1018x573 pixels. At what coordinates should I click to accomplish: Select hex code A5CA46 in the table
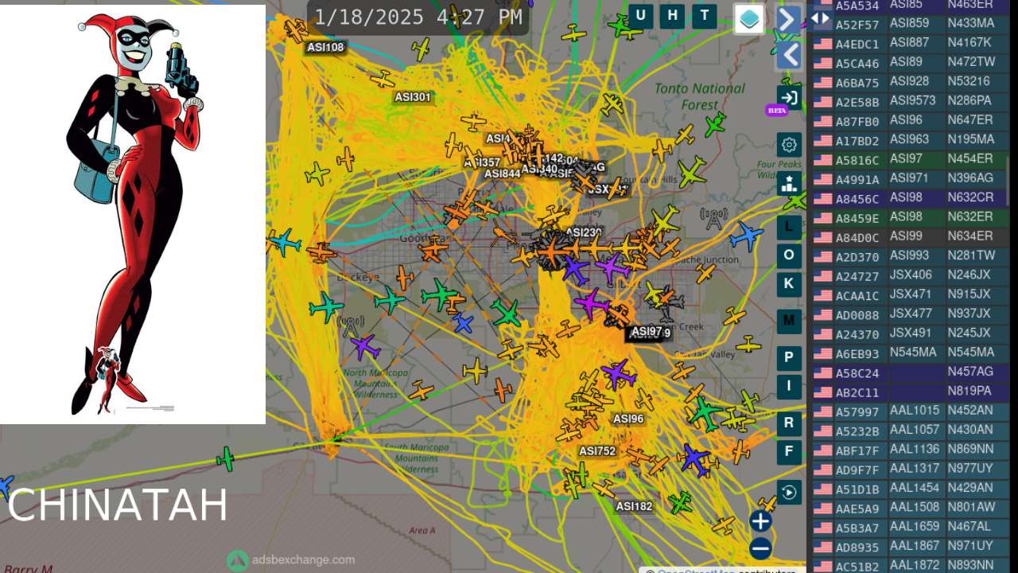[x=857, y=64]
